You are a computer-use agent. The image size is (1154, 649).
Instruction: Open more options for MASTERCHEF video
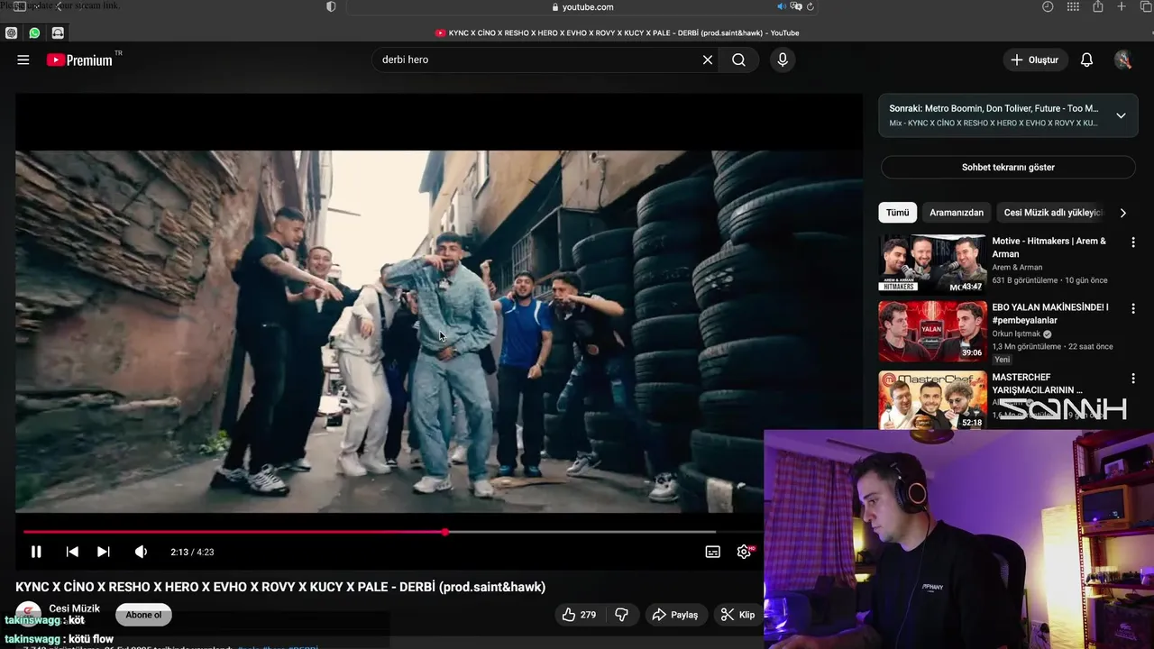[x=1133, y=379]
